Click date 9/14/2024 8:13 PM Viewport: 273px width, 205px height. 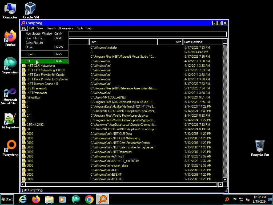pos(197,129)
